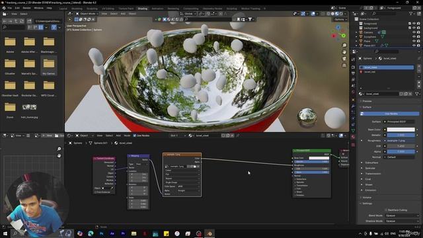Adjust the Metallic slider in material properties
This screenshot has width=423, height=238.
(x=401, y=135)
